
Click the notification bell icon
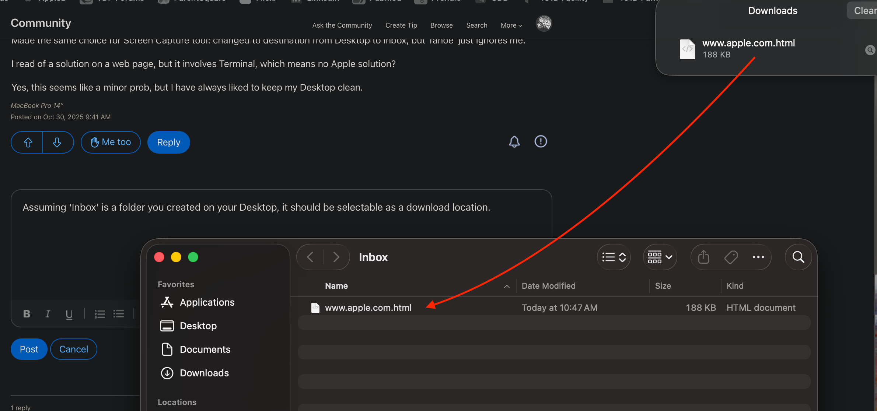tap(514, 142)
